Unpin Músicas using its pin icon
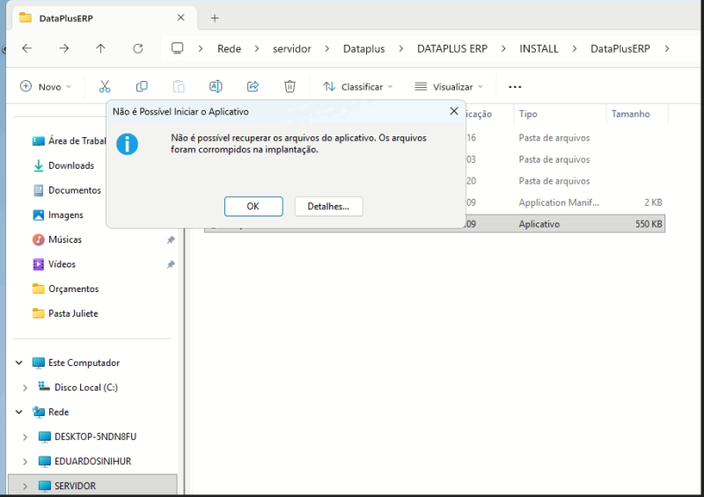The height and width of the screenshot is (497, 704). tap(171, 240)
